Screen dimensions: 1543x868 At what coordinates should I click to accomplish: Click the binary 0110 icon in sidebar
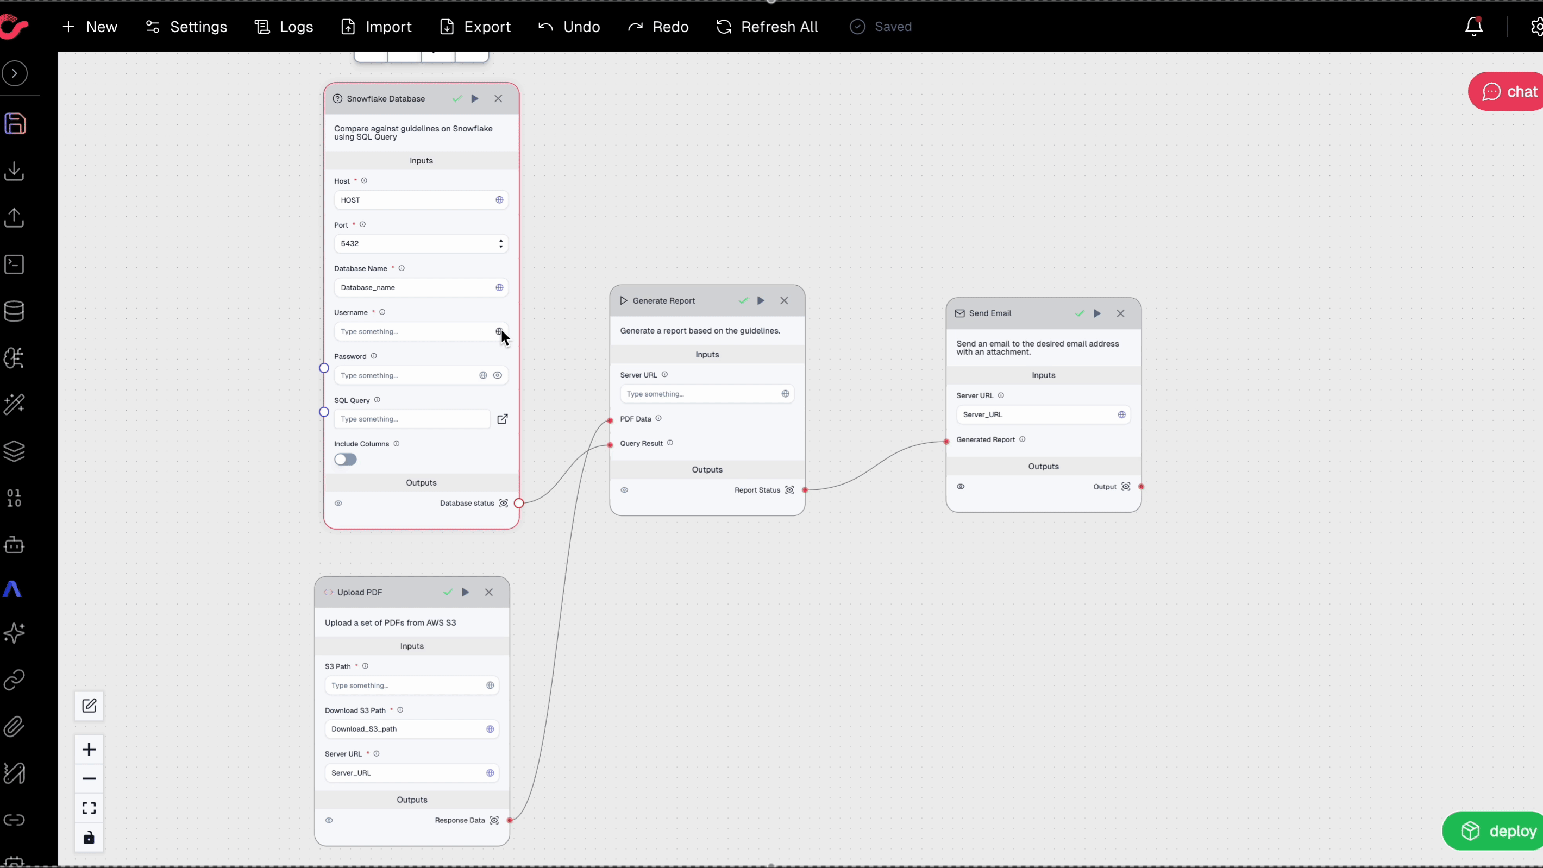tap(14, 498)
